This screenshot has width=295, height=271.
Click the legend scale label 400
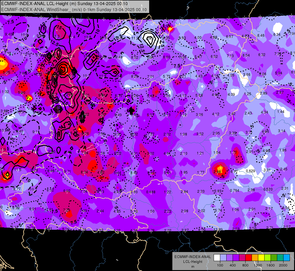click(x=233, y=265)
